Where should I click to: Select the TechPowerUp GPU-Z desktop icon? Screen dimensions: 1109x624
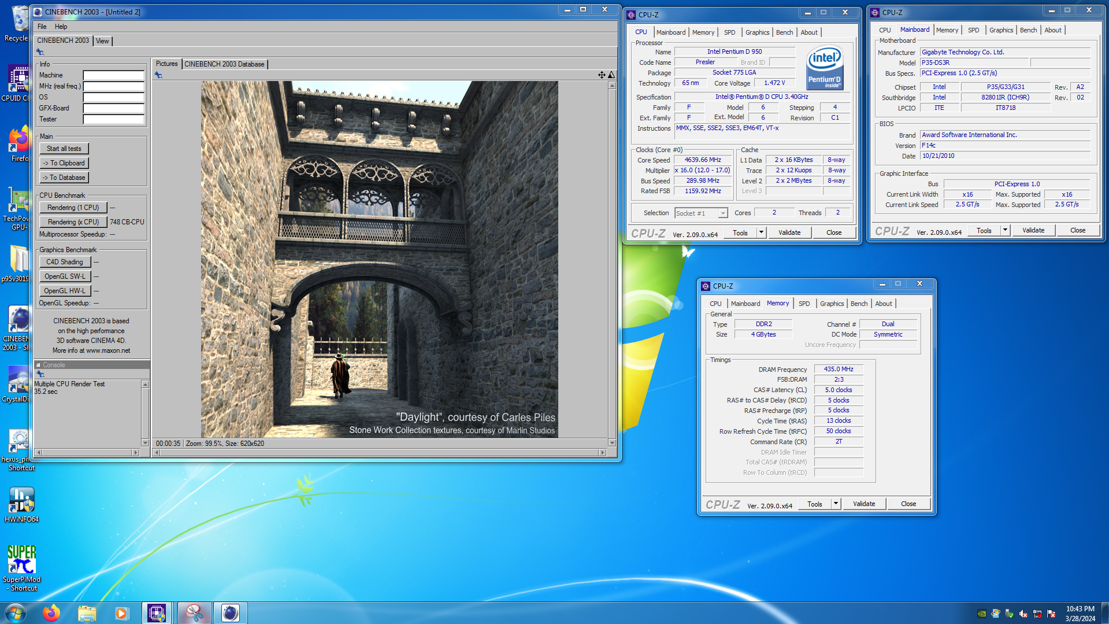17,209
